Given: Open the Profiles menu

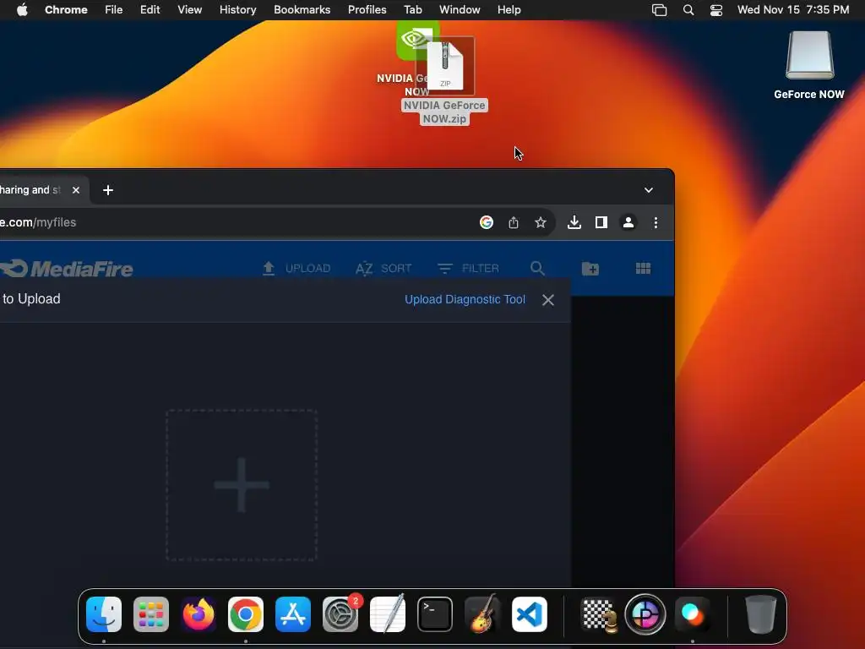Looking at the screenshot, I should click(x=367, y=9).
